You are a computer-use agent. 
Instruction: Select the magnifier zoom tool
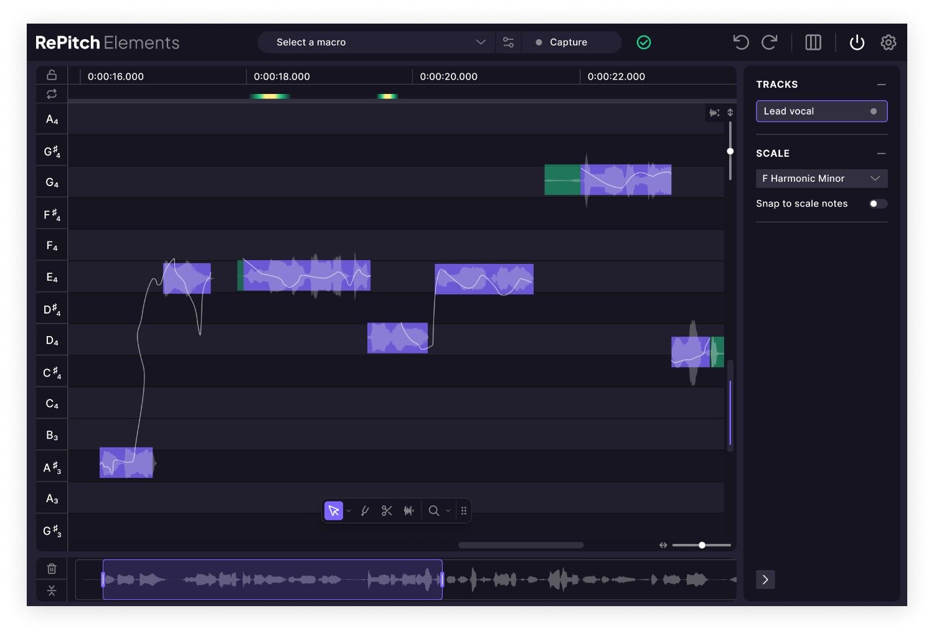pos(434,511)
